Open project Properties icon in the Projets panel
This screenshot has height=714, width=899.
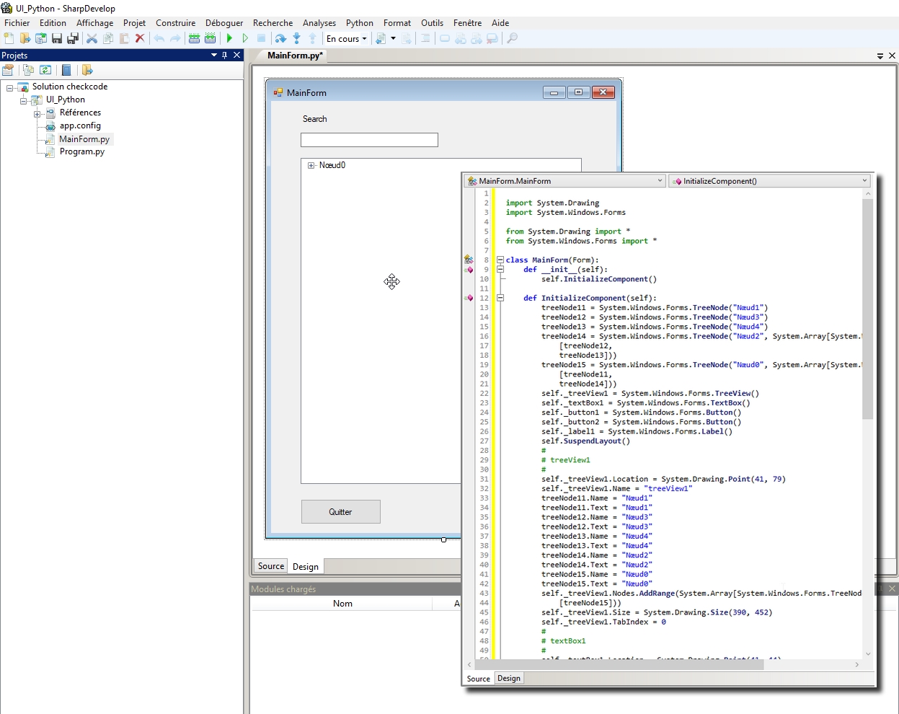[8, 70]
